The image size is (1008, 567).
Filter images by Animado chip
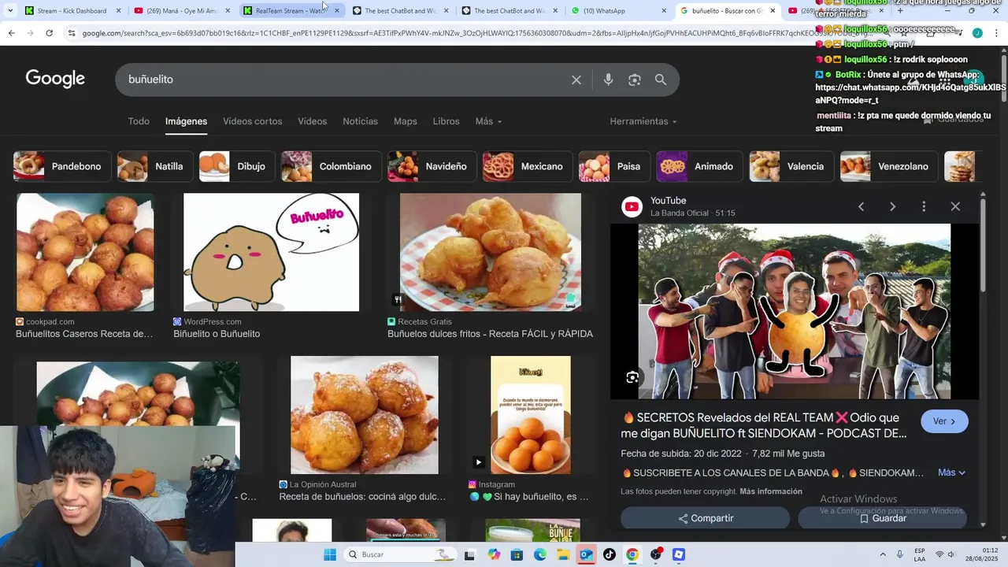(x=700, y=166)
